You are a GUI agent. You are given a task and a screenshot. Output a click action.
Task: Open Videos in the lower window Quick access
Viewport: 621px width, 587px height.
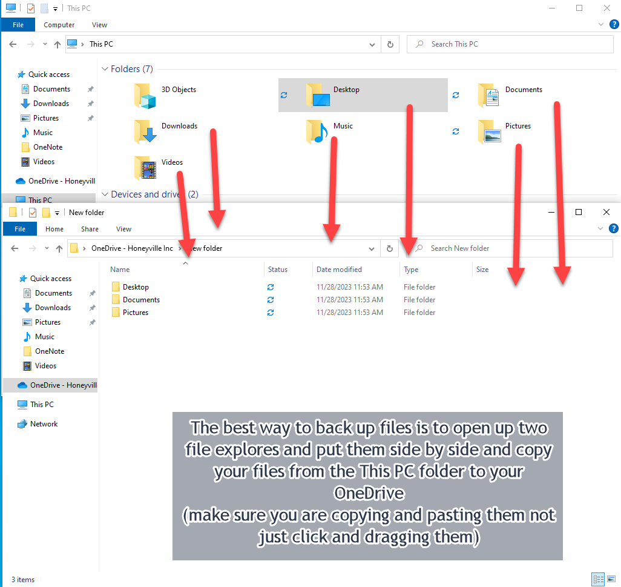click(40, 366)
